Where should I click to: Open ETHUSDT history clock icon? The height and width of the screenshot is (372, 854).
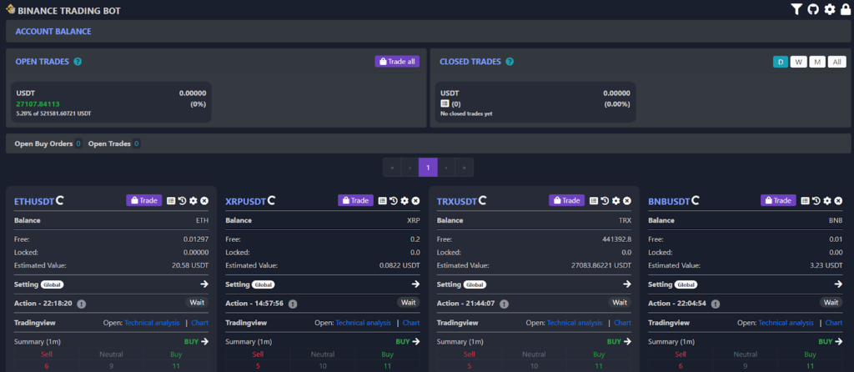pyautogui.click(x=183, y=200)
